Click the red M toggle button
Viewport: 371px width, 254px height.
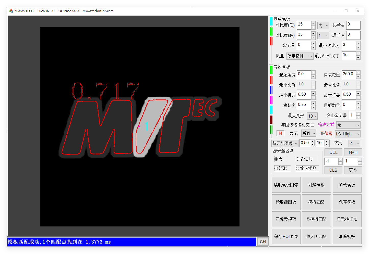(x=280, y=133)
